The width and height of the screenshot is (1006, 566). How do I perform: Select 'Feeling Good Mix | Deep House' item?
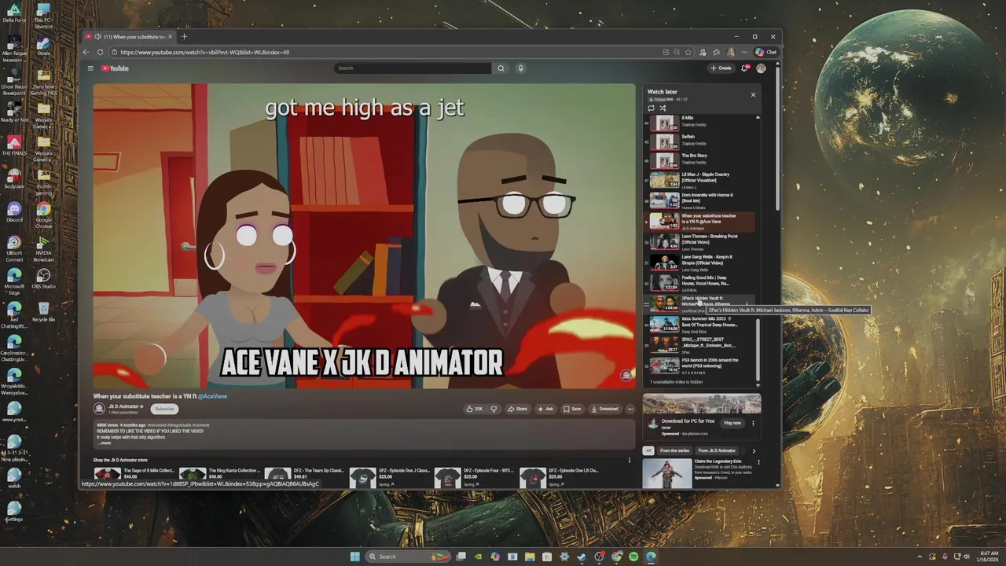pyautogui.click(x=701, y=283)
